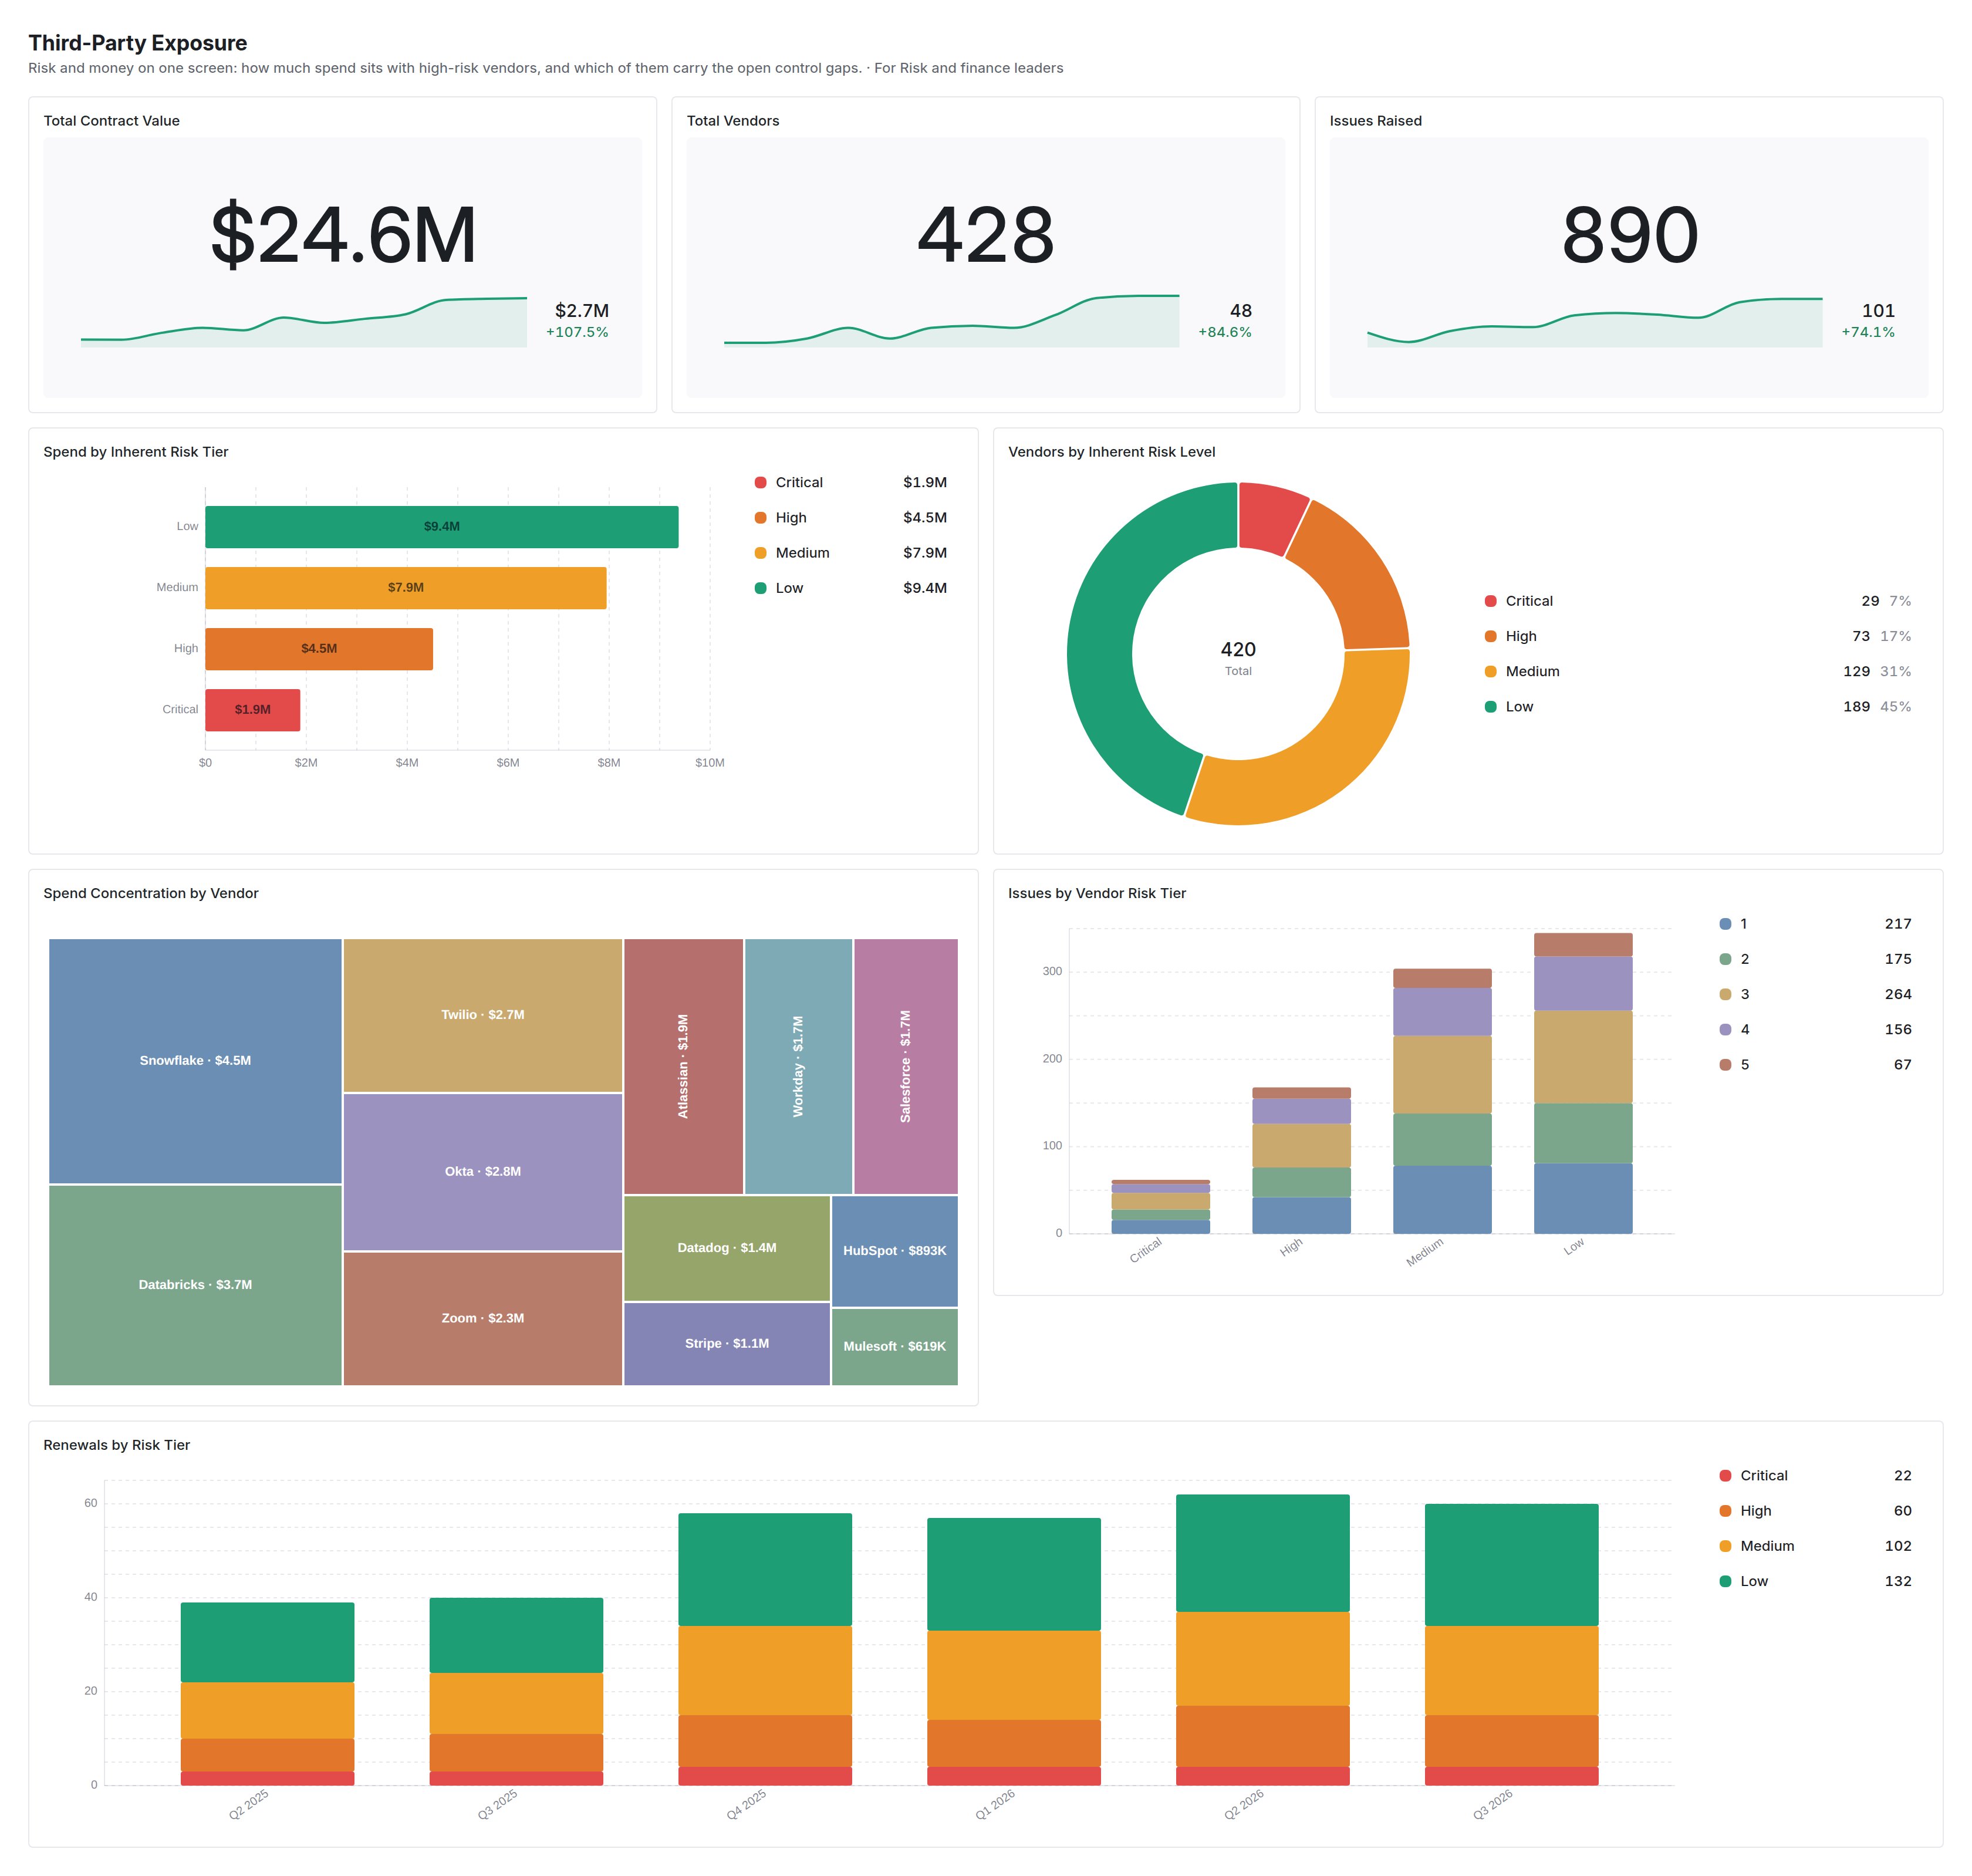
Task: Click the Low stacked bar in Issues chart
Action: [x=1583, y=1083]
